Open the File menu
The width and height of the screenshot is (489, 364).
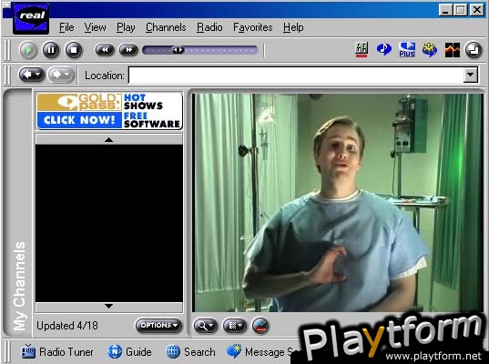[x=66, y=27]
